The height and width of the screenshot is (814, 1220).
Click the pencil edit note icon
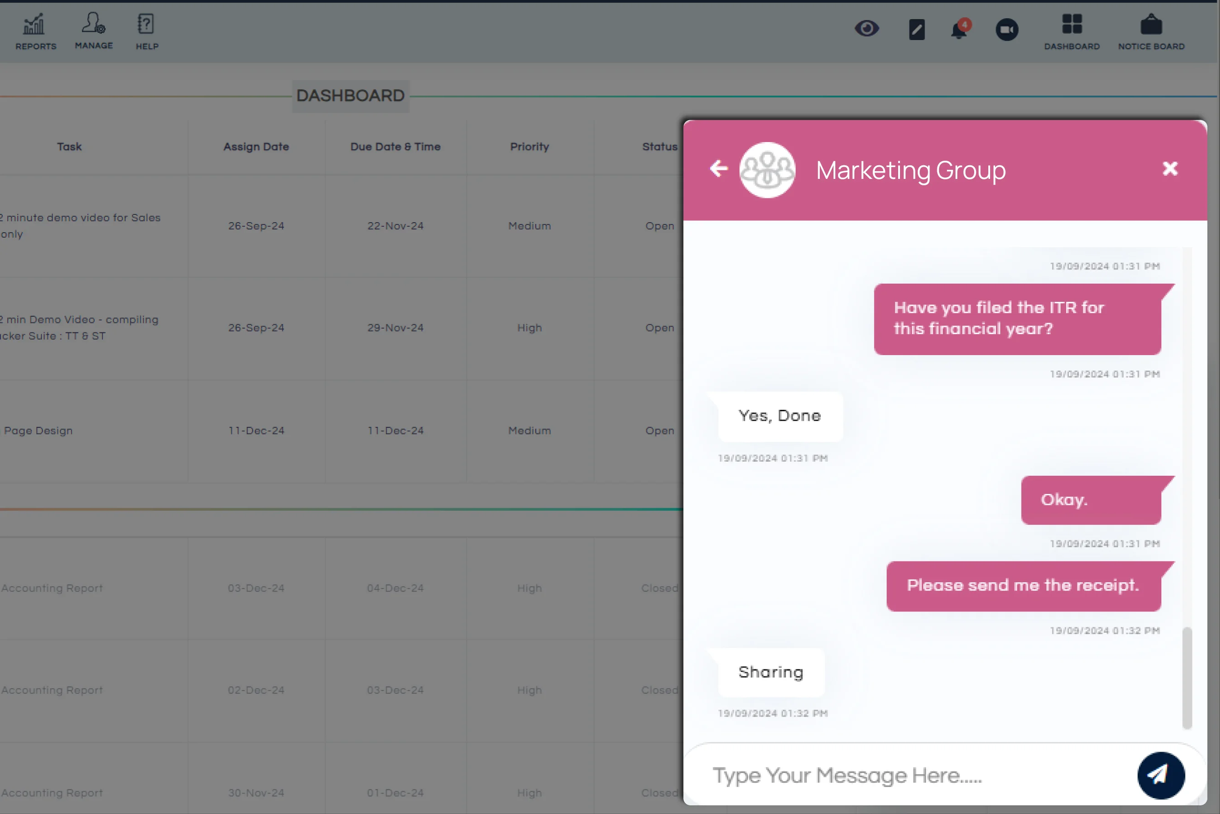(916, 30)
